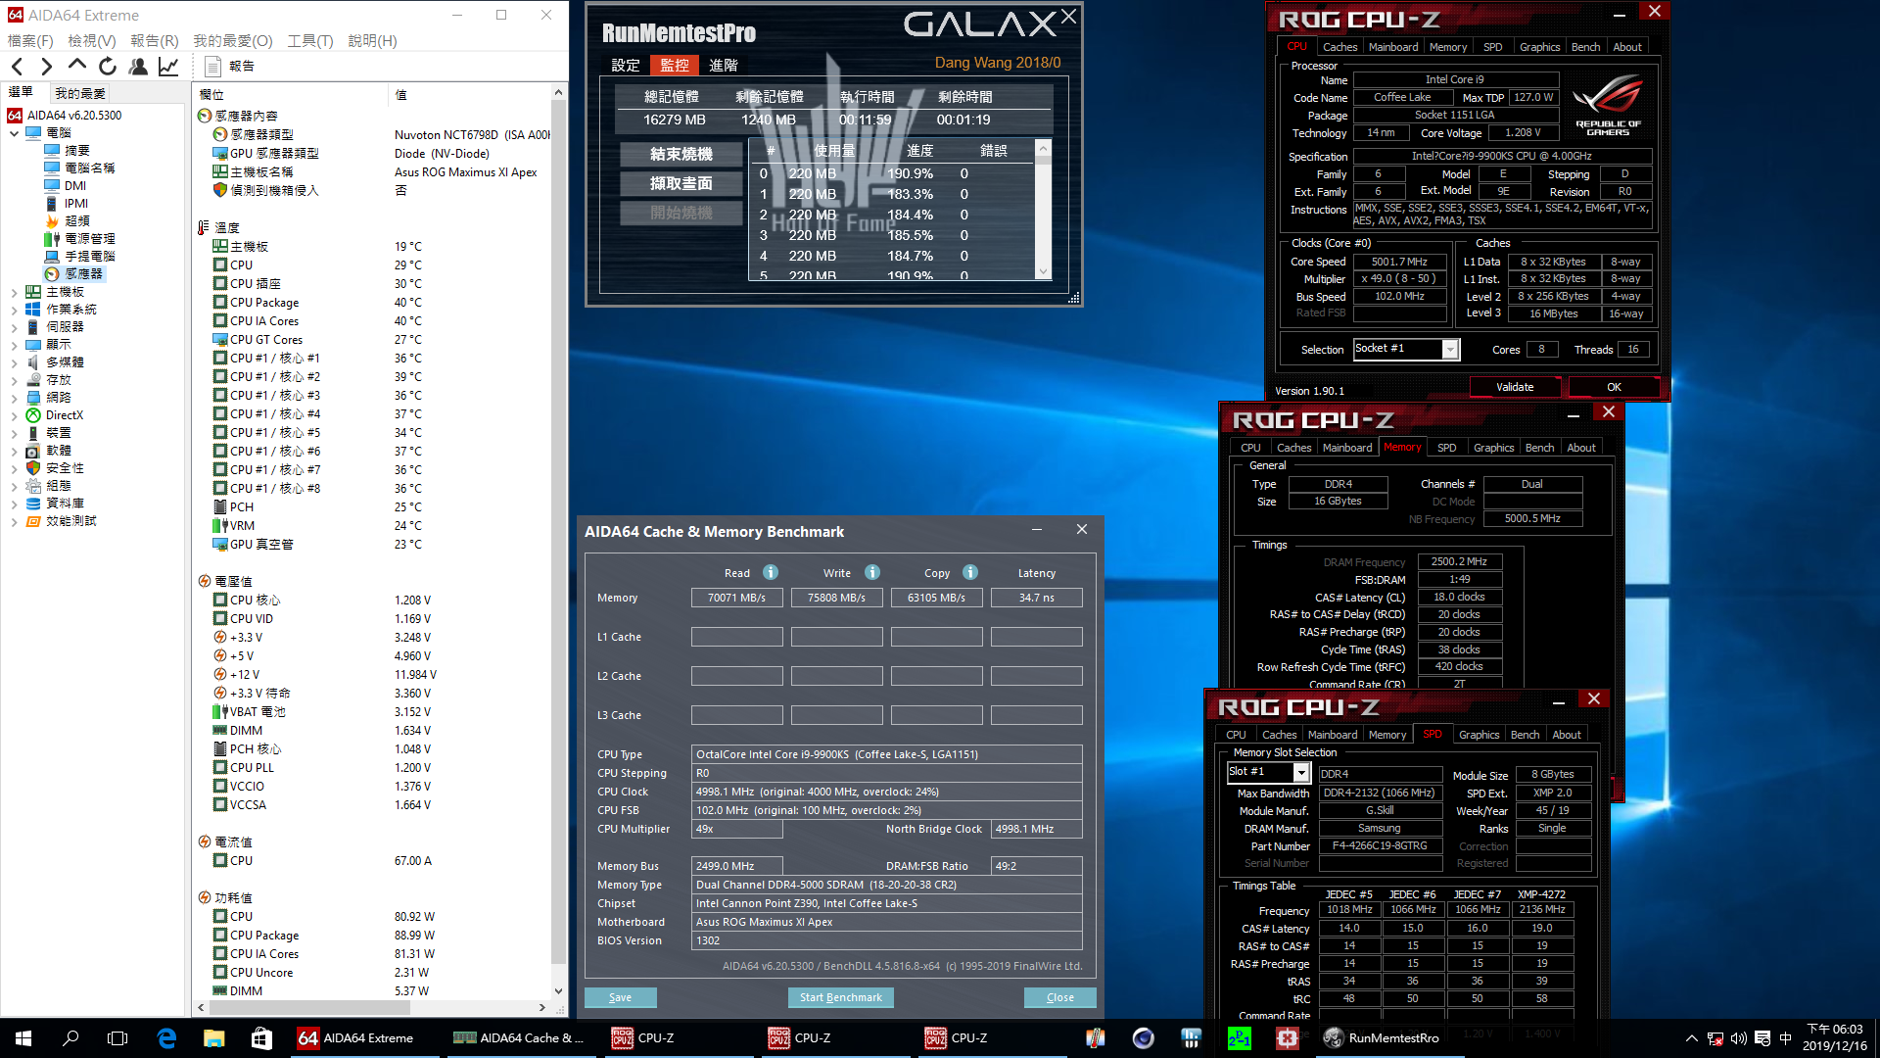Expand the Storage tree node
Screen dimensions: 1880x1058
pos(15,380)
